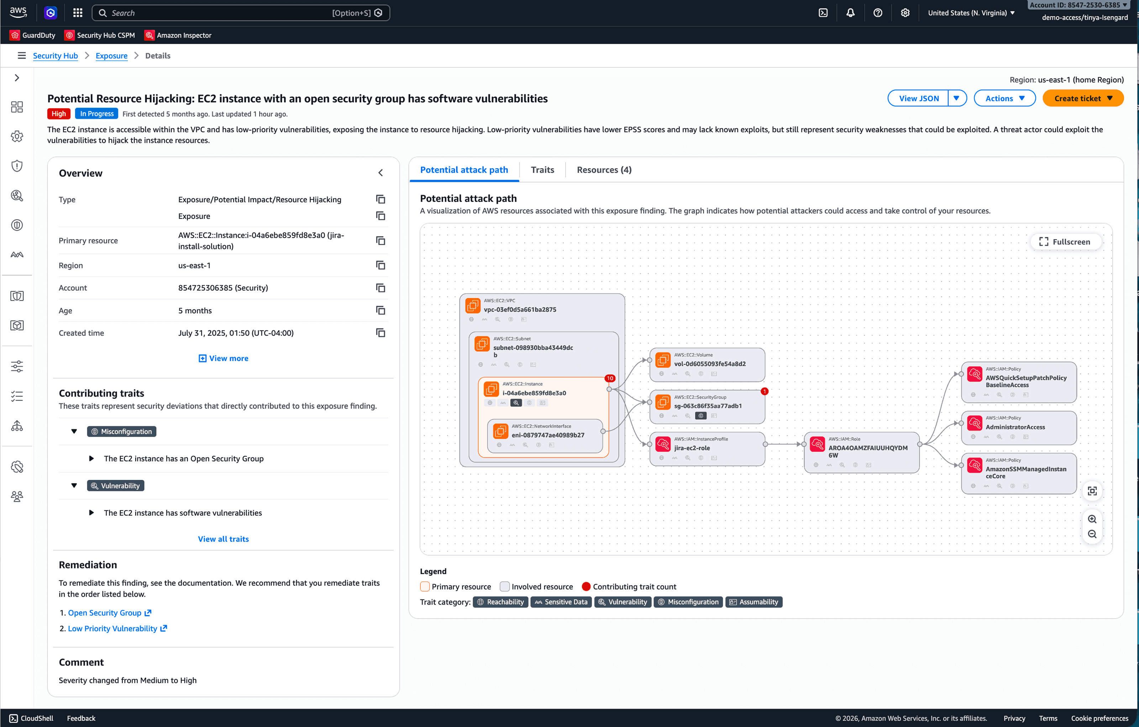This screenshot has height=727, width=1139.
Task: Go to Exposure breadcrumb
Action: pos(112,56)
